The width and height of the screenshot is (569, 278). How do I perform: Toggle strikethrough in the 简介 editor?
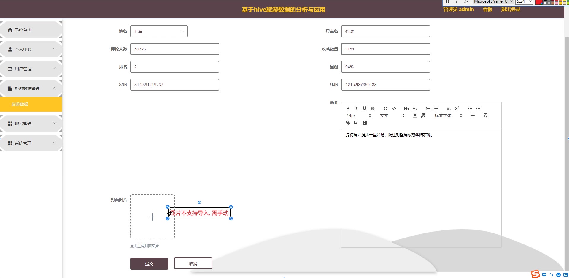point(373,108)
